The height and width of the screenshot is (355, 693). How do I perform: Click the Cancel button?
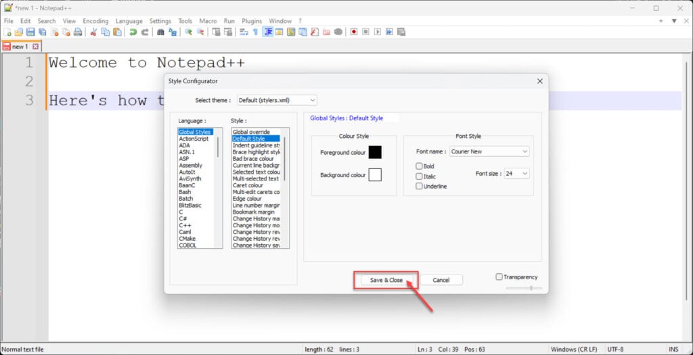tap(441, 280)
